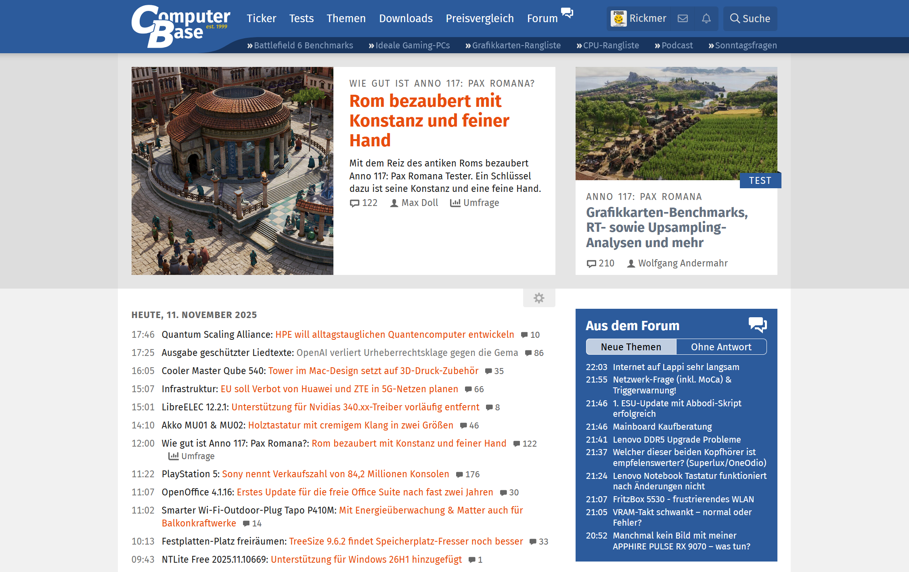Open the messages envelope icon
Image resolution: width=909 pixels, height=572 pixels.
[683, 19]
